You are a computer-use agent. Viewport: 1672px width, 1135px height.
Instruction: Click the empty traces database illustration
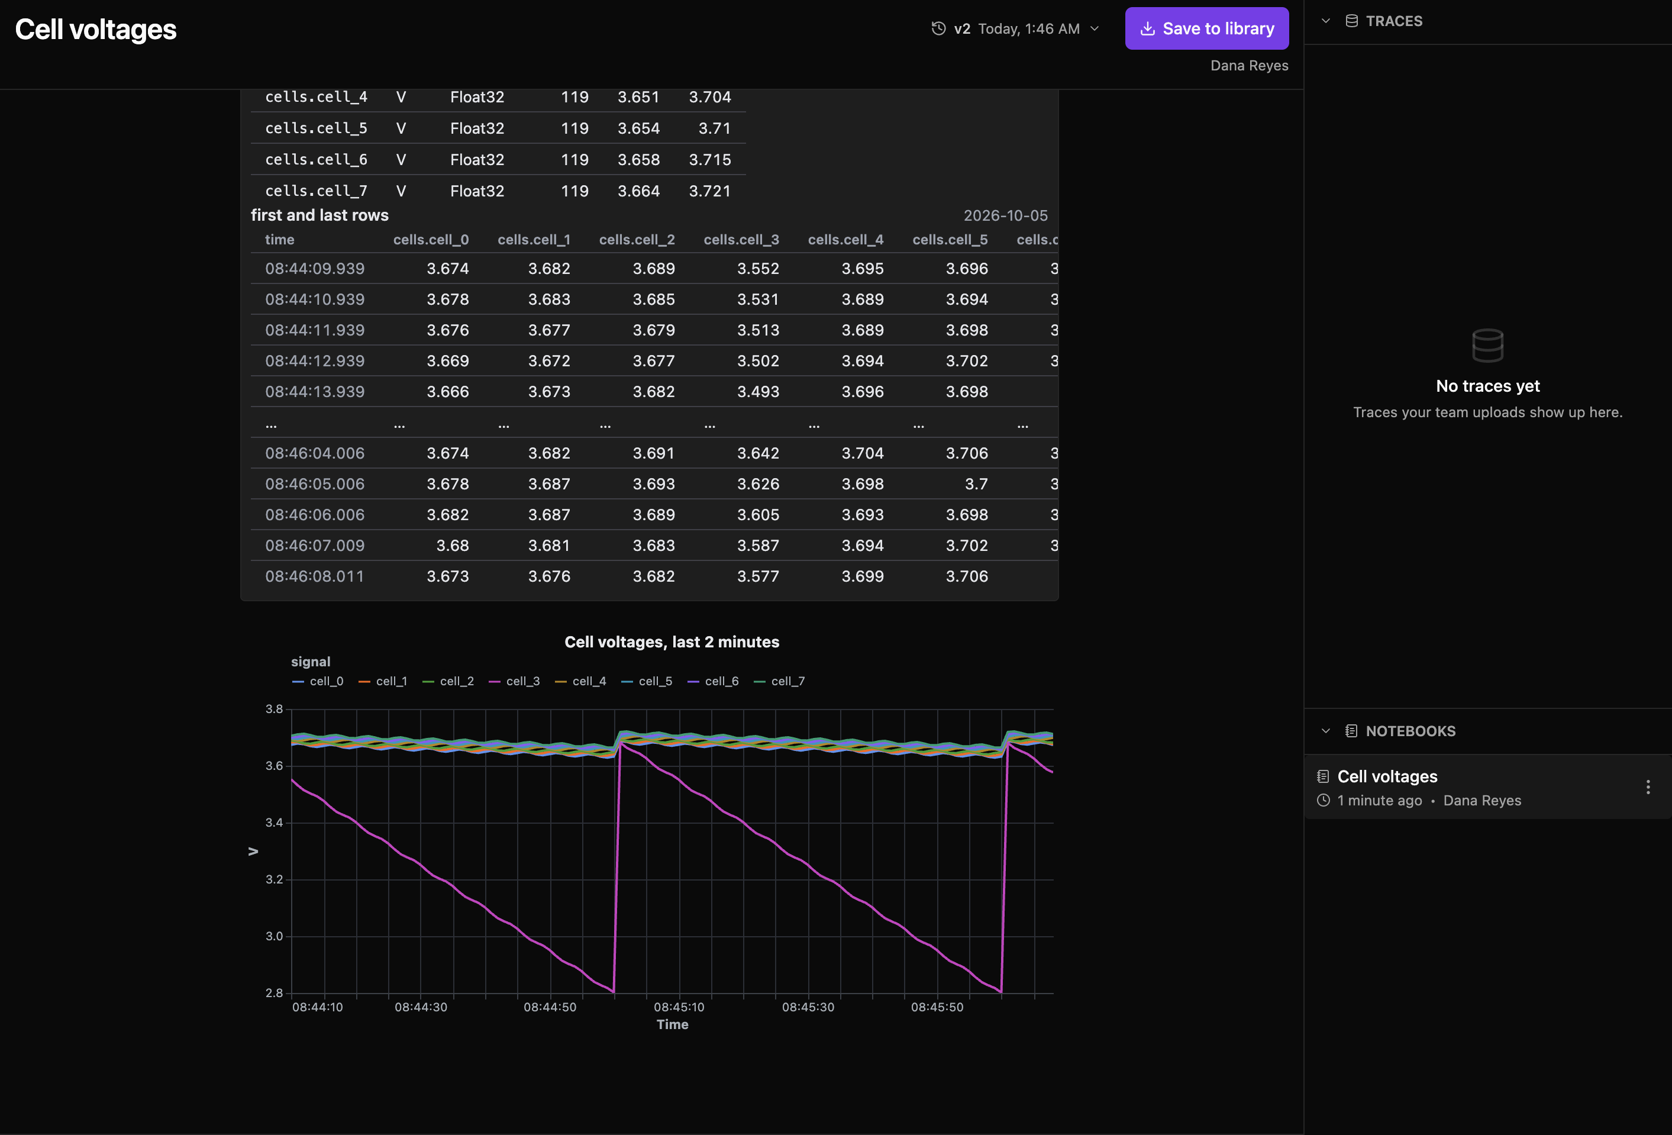coord(1487,346)
